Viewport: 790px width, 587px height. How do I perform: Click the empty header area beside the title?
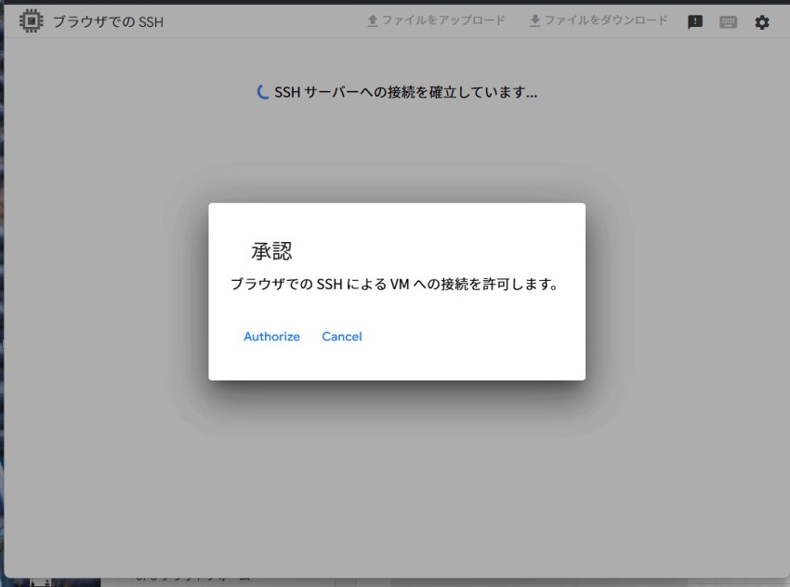tap(260, 22)
